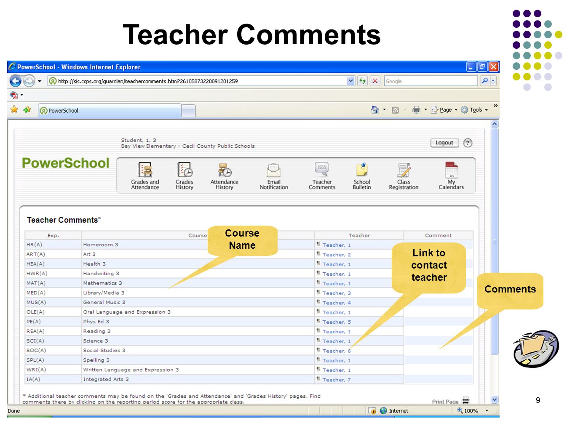Open a new blank tab
575x431 pixels.
tap(189, 111)
